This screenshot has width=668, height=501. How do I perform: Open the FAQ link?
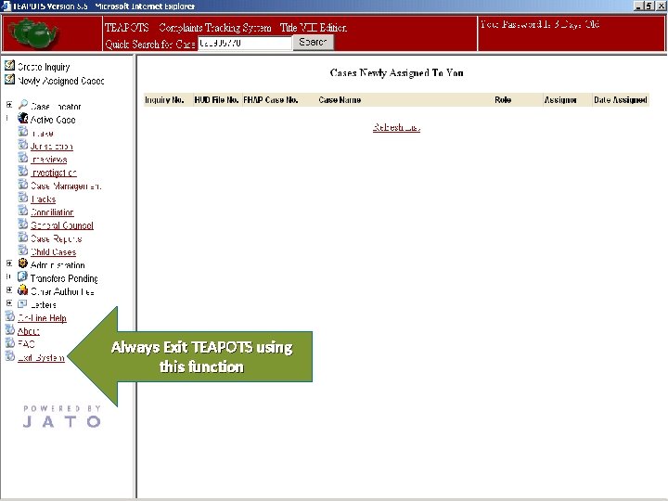point(26,344)
